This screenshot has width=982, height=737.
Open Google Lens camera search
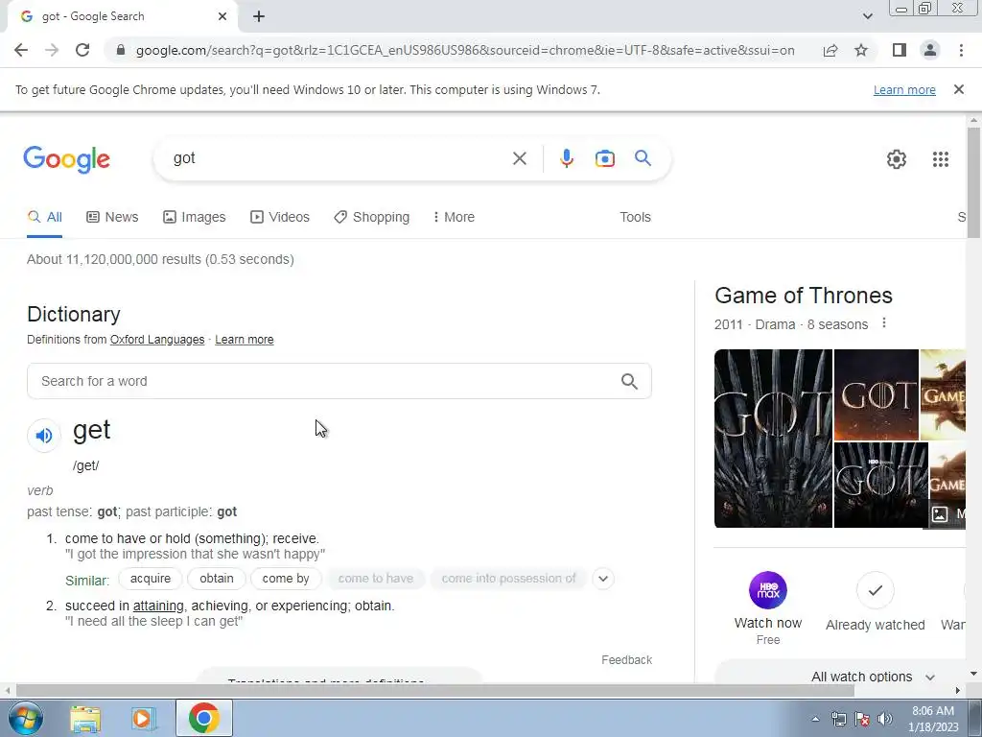[x=604, y=158]
